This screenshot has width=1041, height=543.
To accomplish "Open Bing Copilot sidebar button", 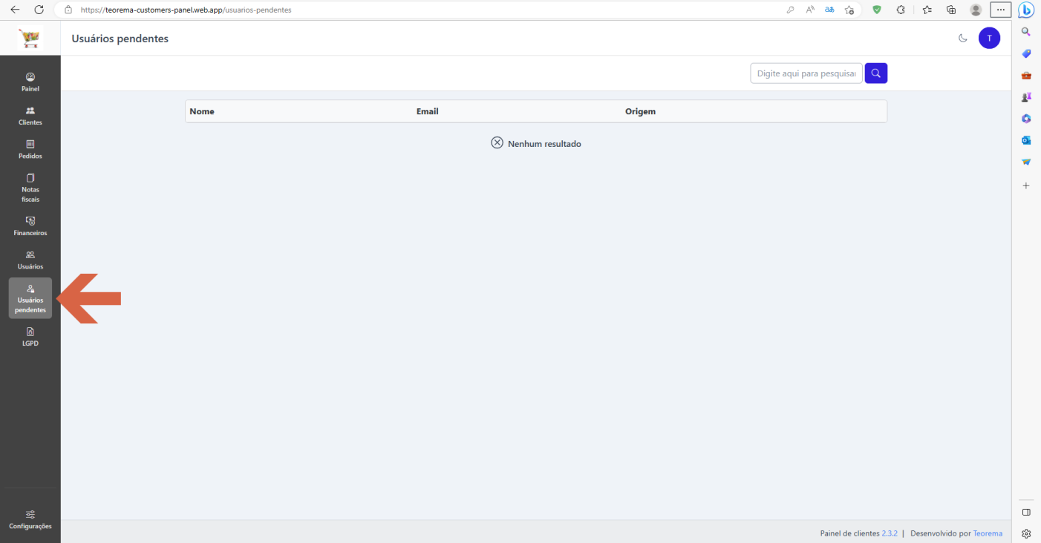I will point(1026,10).
